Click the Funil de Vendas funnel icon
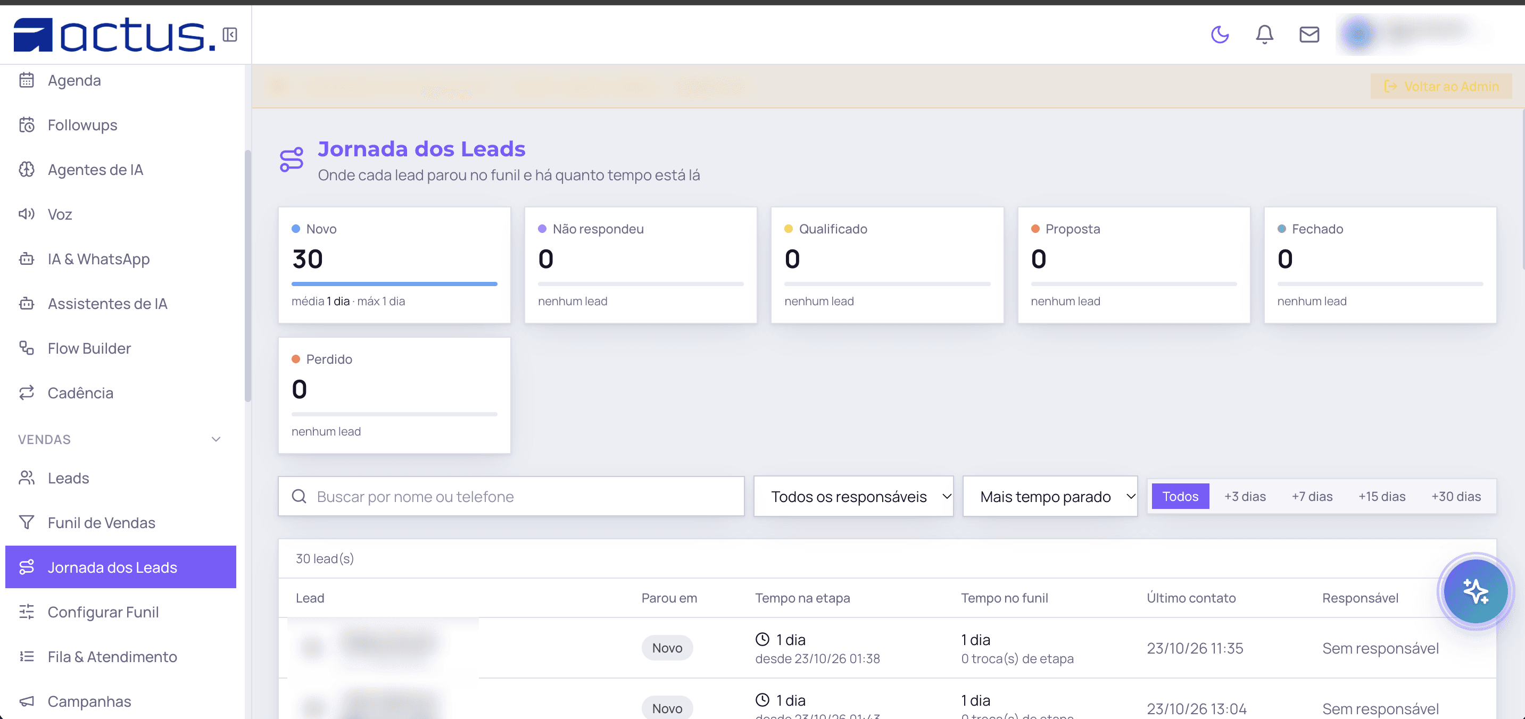The width and height of the screenshot is (1525, 719). pos(27,522)
